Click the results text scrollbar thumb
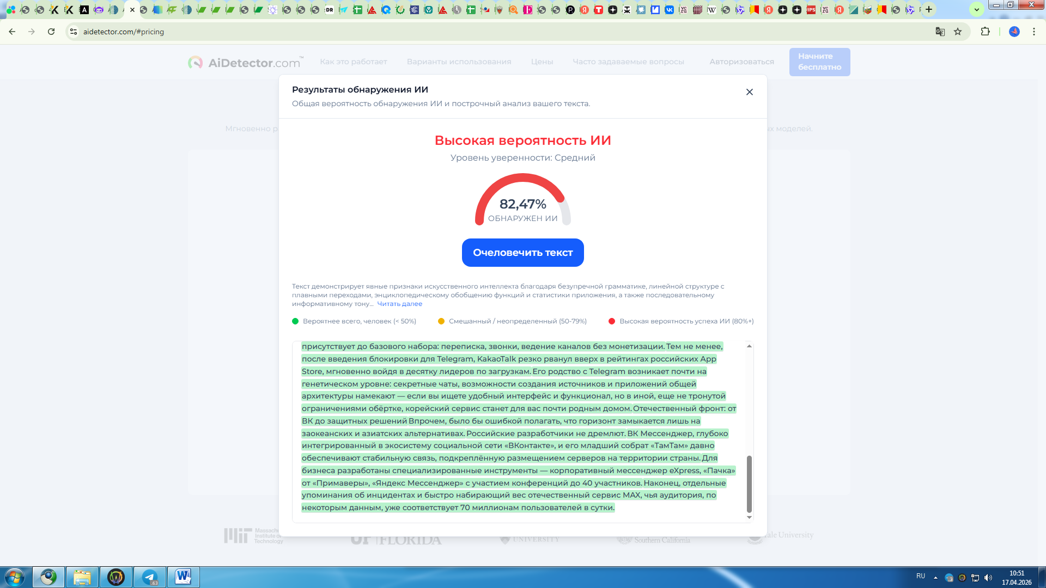The height and width of the screenshot is (588, 1046). [749, 483]
